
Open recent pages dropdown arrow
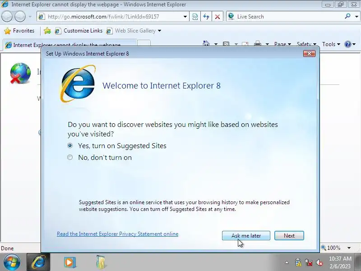pyautogui.click(x=30, y=17)
